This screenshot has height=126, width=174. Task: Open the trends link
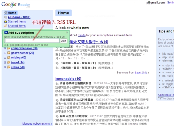pyautogui.click(x=81, y=35)
